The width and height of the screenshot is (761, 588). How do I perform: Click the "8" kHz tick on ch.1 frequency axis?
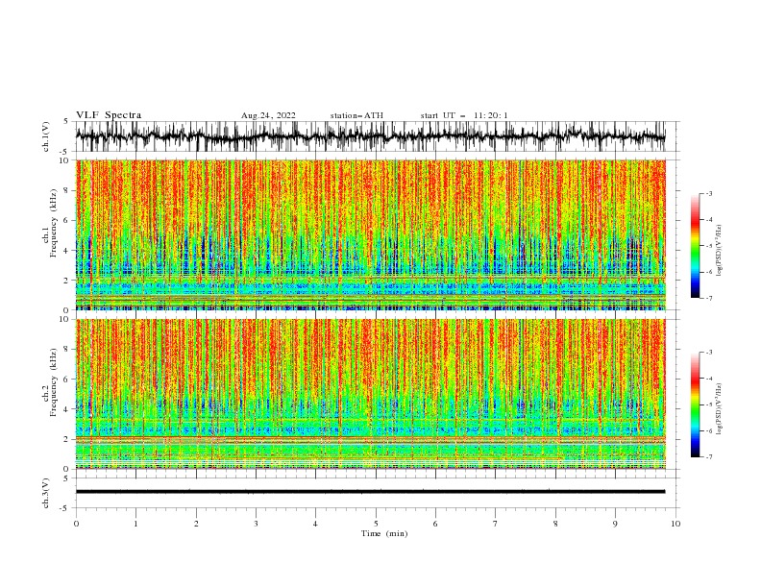[x=67, y=190]
